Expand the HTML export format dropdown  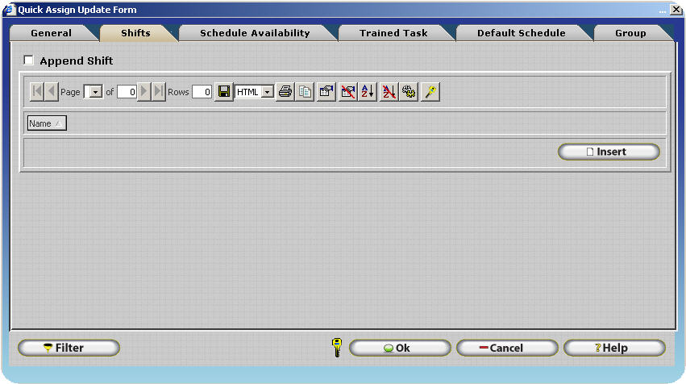tap(268, 92)
